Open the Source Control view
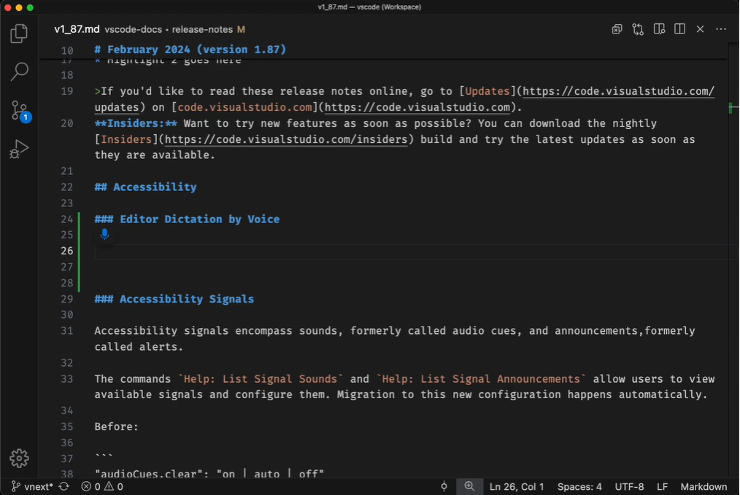This screenshot has height=495, width=740. coord(19,111)
